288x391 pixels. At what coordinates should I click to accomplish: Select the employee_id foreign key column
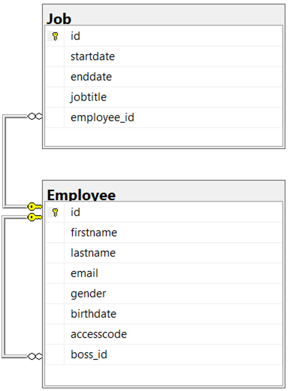102,118
